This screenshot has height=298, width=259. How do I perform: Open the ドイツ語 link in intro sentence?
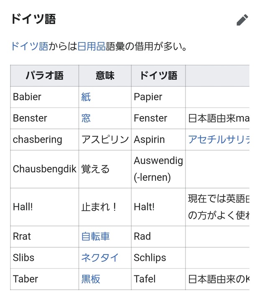click(30, 46)
